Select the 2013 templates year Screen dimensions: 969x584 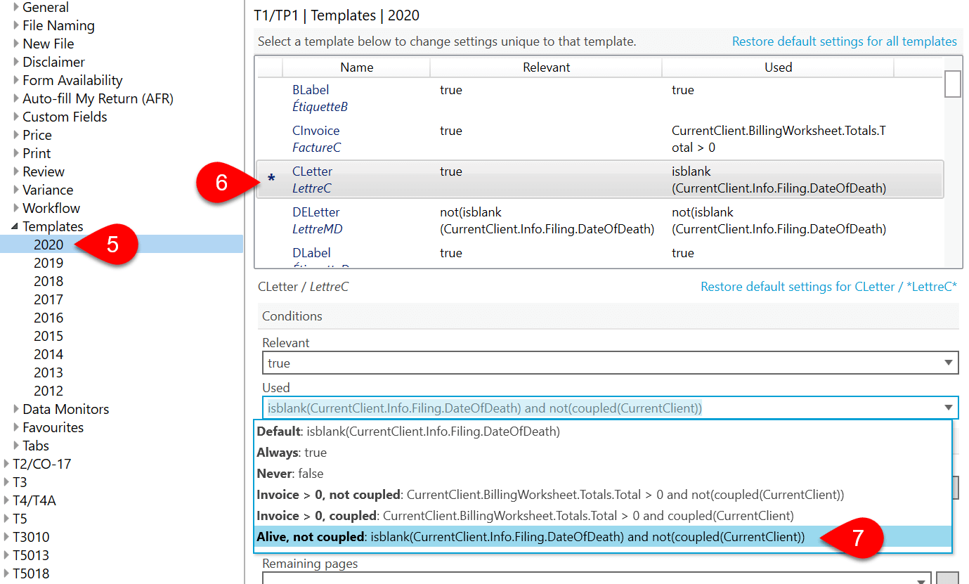pyautogui.click(x=48, y=372)
